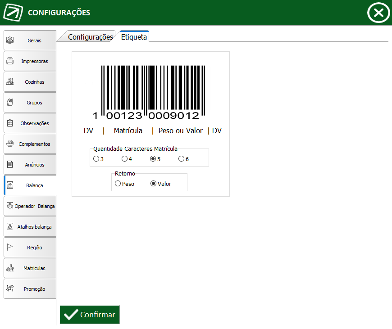This screenshot has height=329, width=392.
Task: Click the Complementos bowl icon
Action: [10, 144]
